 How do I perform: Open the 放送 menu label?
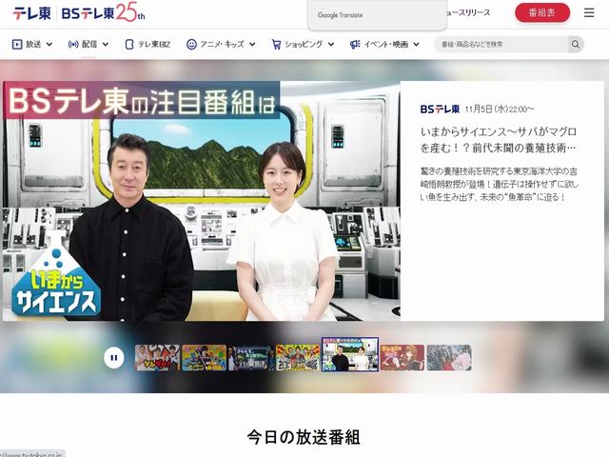tap(33, 45)
